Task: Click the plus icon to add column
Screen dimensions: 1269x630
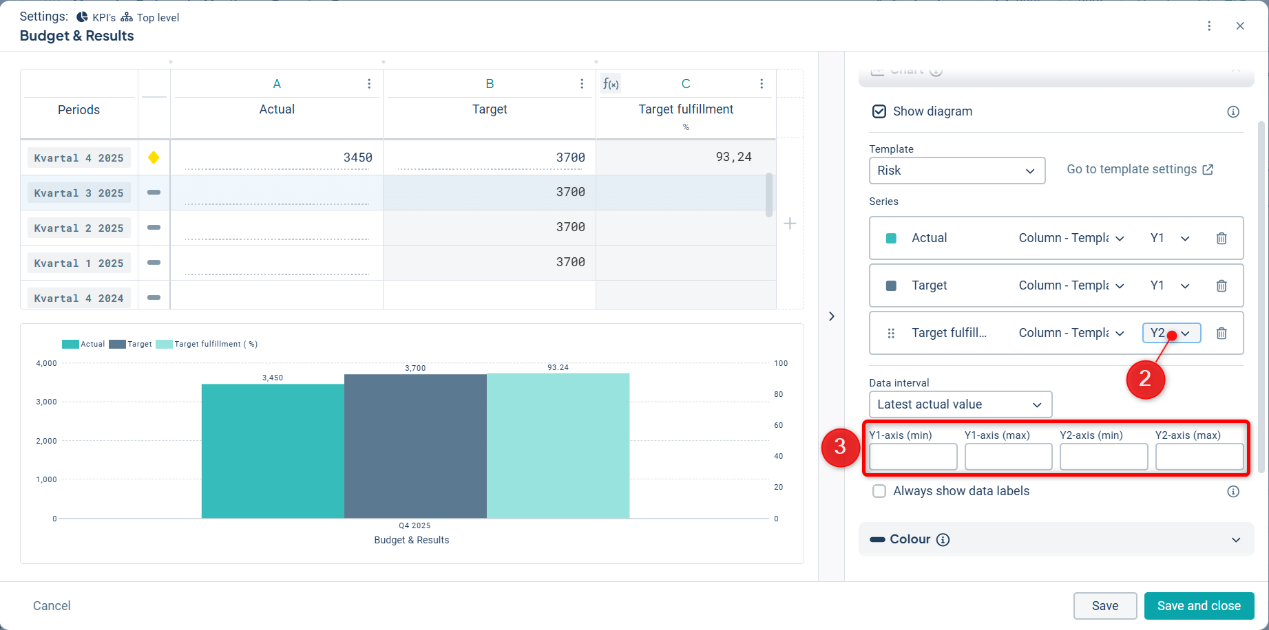Action: [790, 224]
